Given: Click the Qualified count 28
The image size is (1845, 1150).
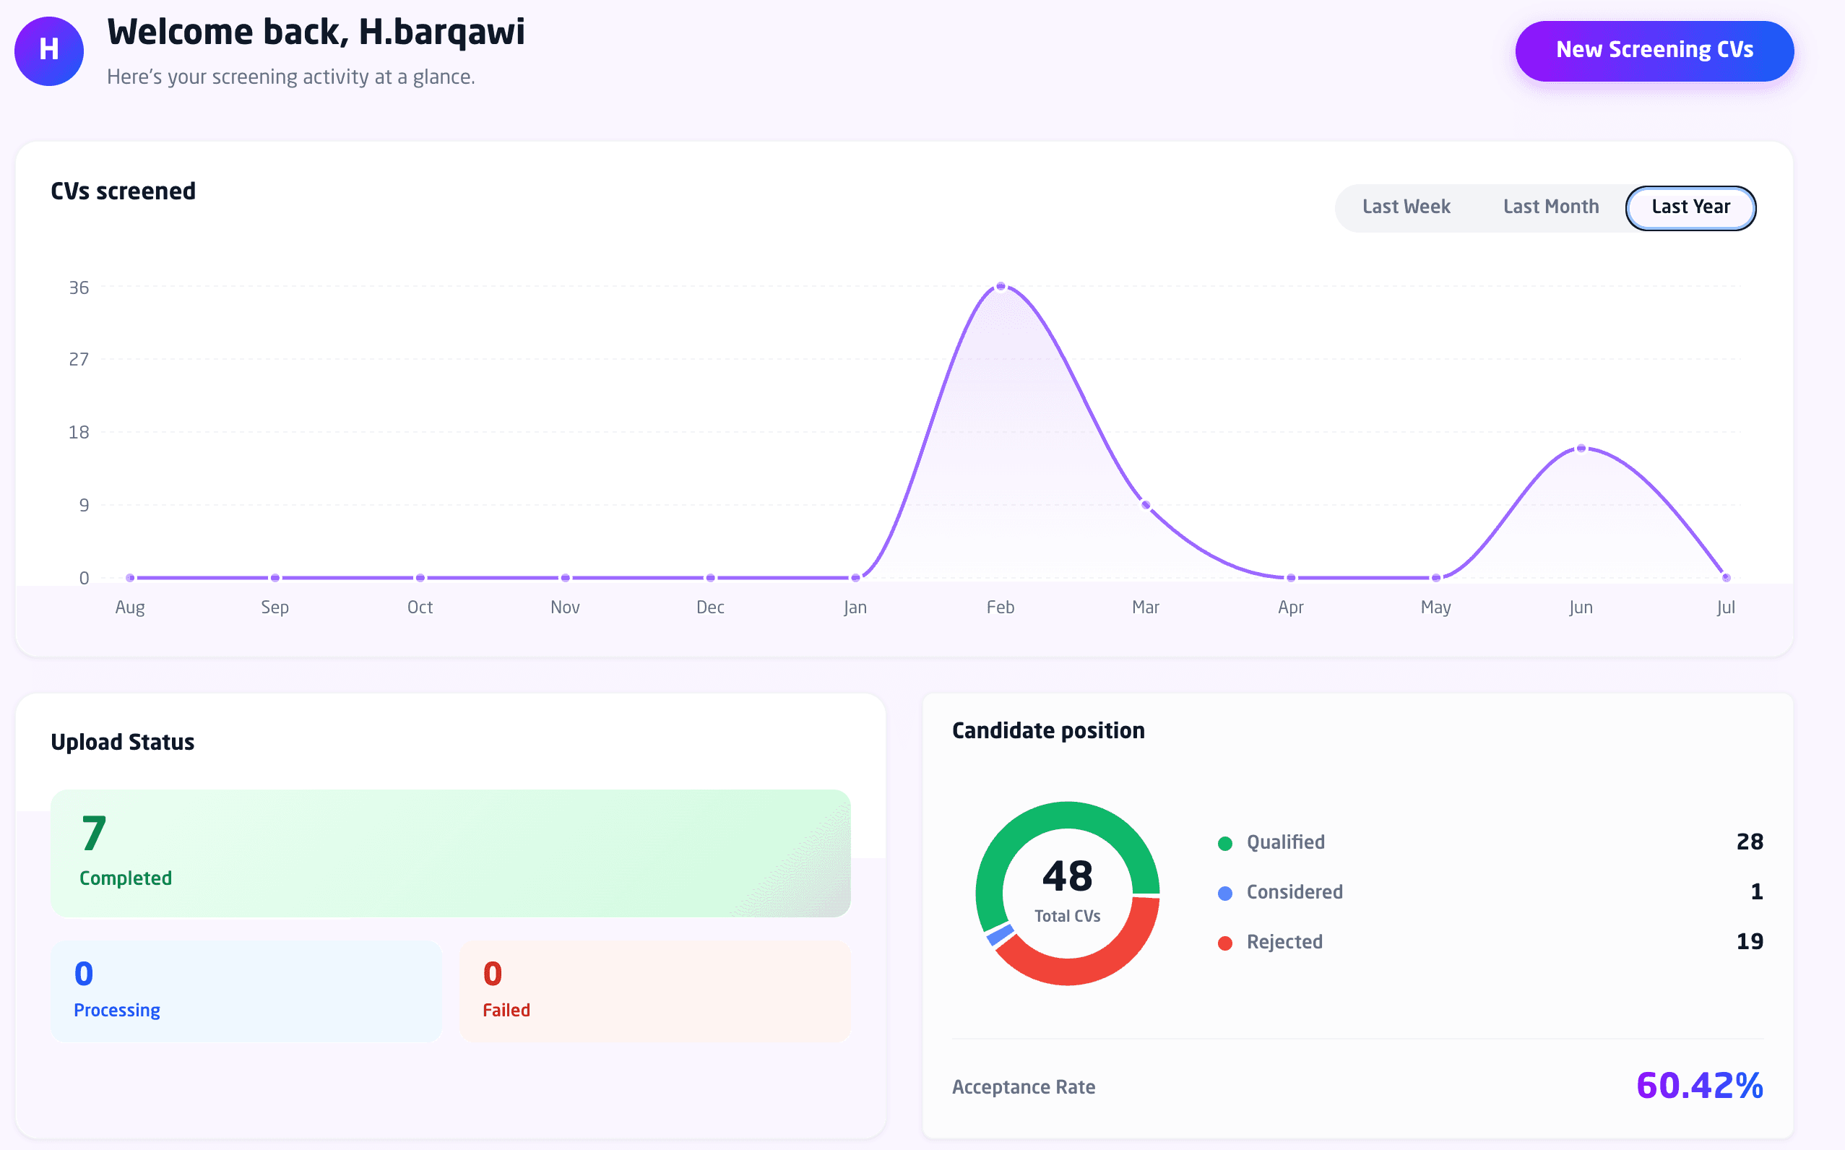Looking at the screenshot, I should click(x=1749, y=842).
